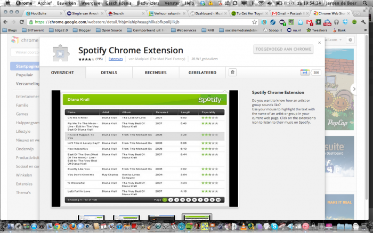Select the Thema's category in sidebar
Image resolution: width=373 pixels, height=233 pixels.
pos(23,192)
